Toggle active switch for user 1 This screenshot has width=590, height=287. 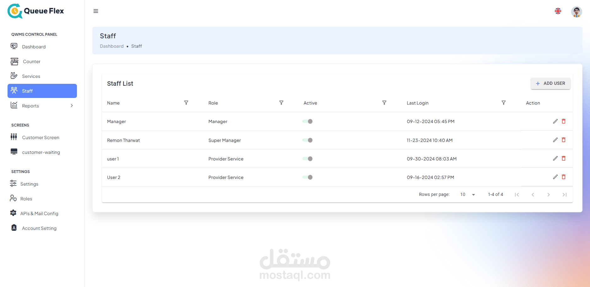pos(308,159)
